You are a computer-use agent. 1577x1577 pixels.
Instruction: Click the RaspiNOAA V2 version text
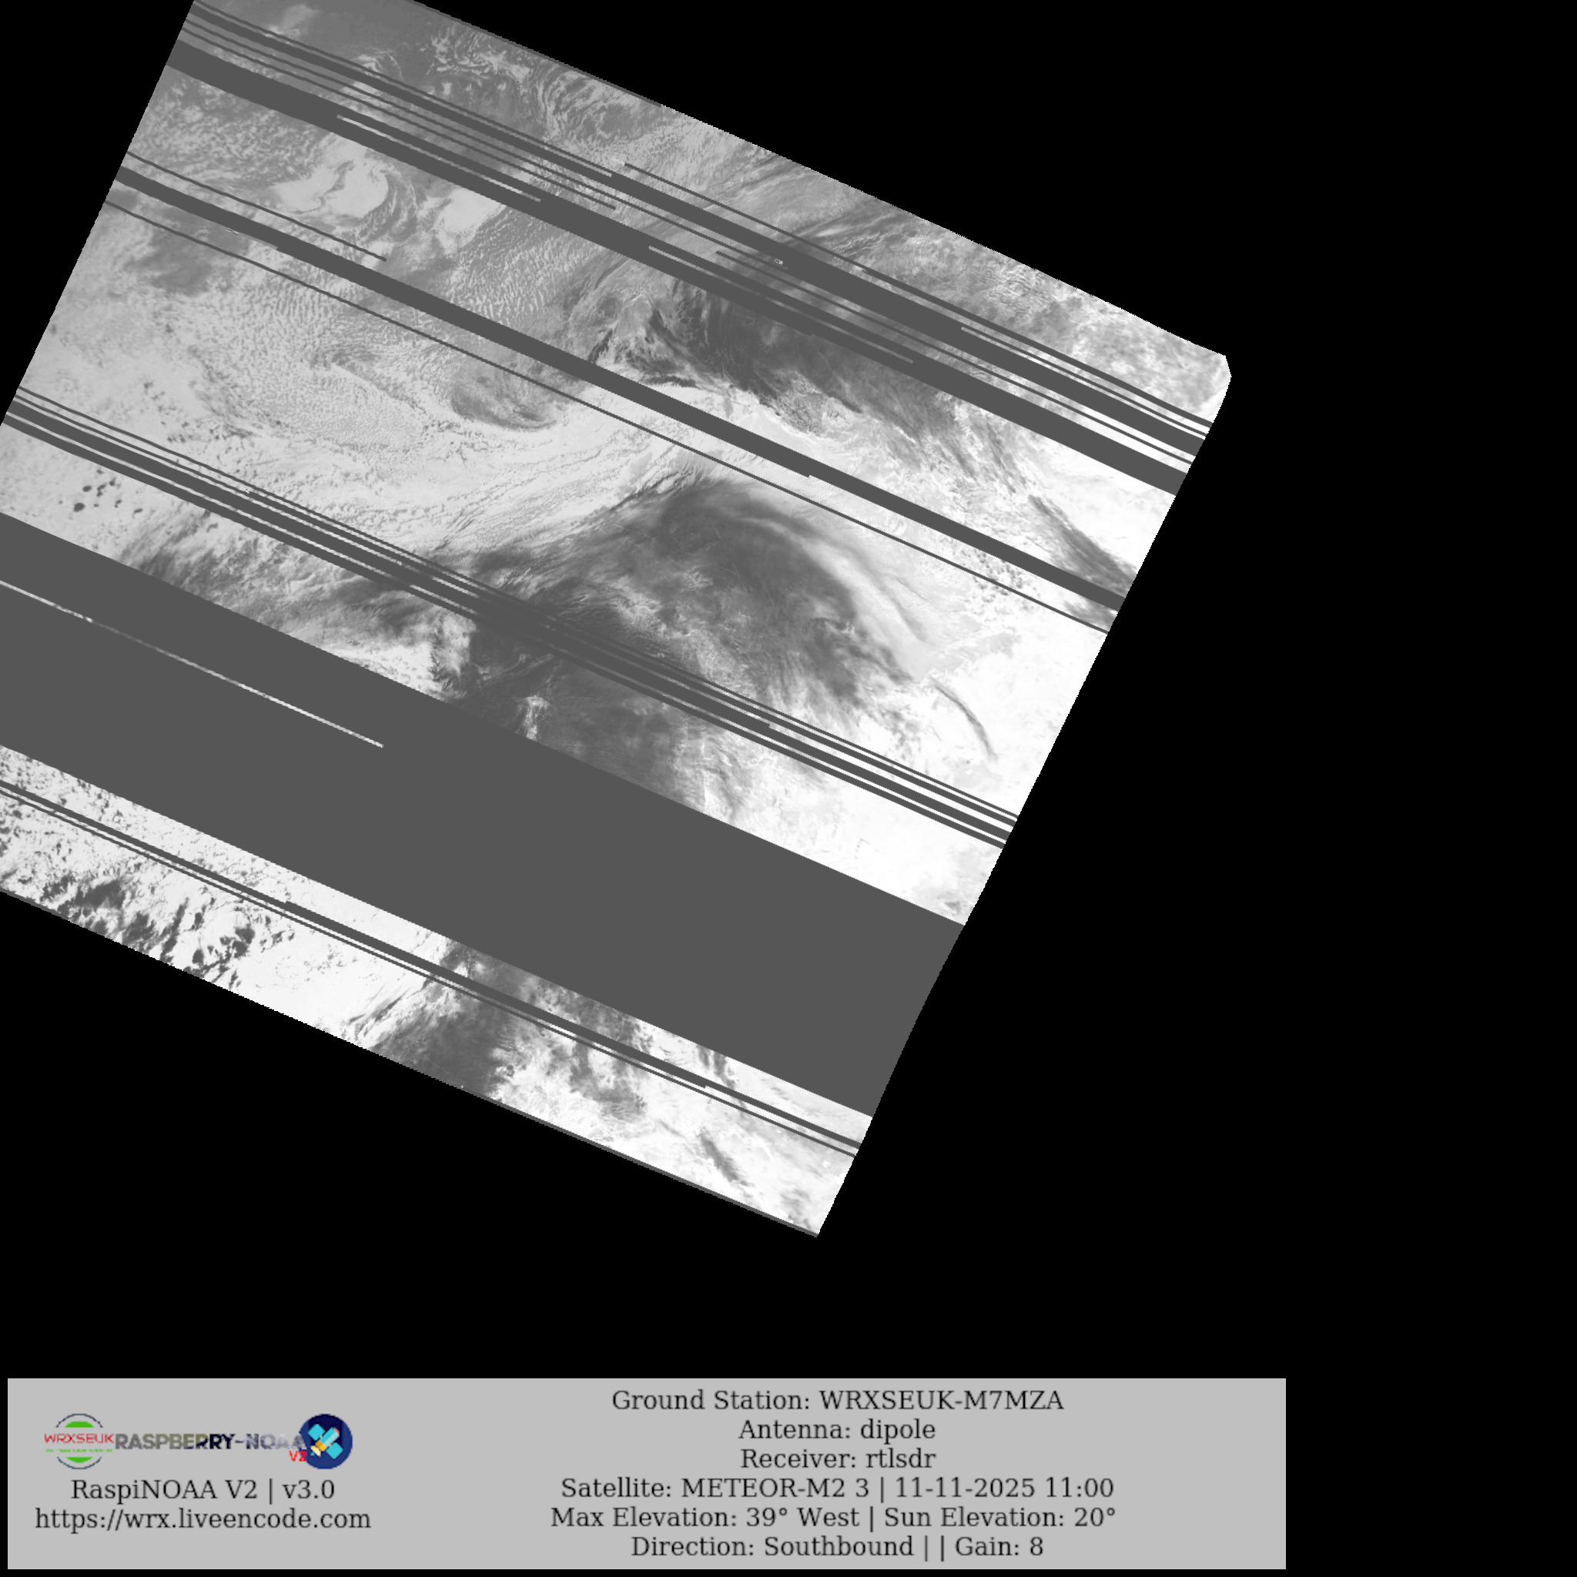click(203, 1490)
